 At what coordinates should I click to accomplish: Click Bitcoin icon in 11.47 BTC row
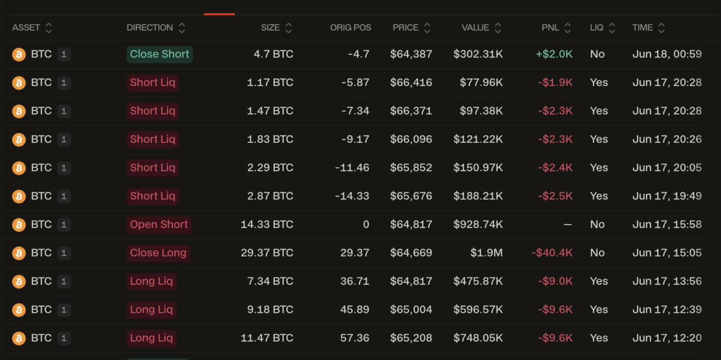coord(19,338)
